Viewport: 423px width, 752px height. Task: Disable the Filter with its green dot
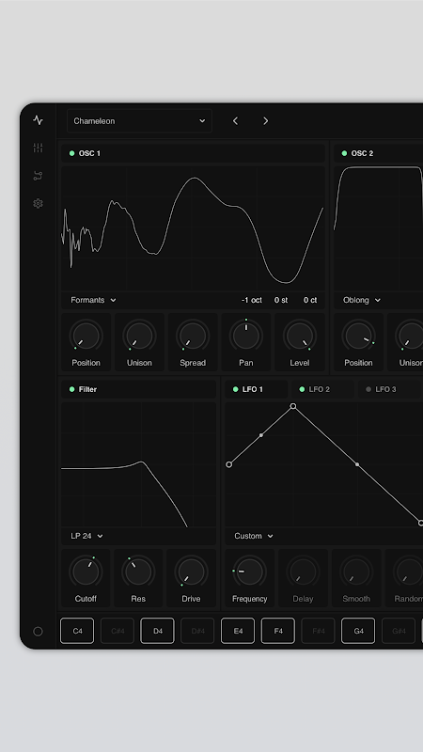[72, 389]
